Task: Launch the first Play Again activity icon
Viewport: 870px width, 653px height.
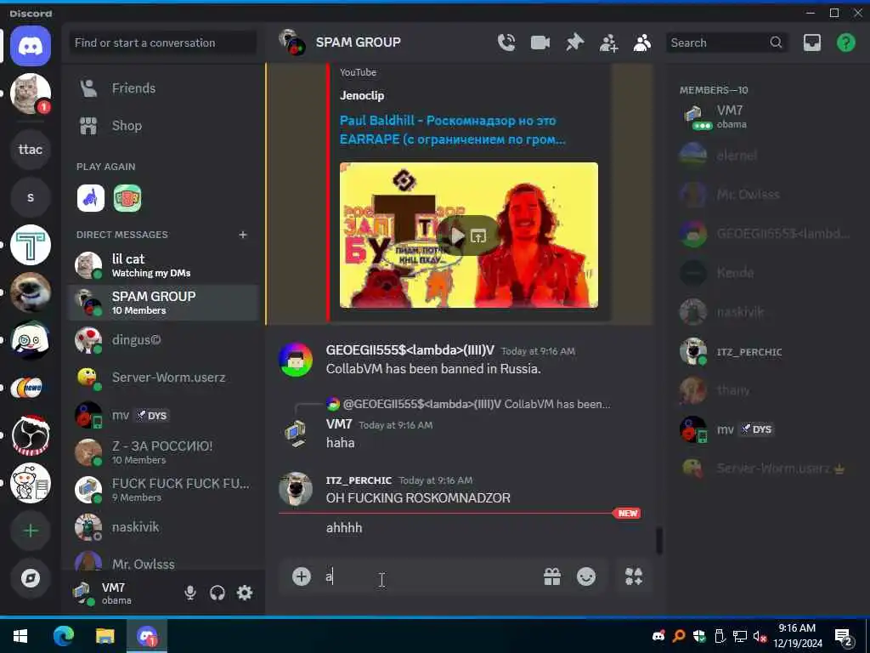Action: pyautogui.click(x=90, y=198)
